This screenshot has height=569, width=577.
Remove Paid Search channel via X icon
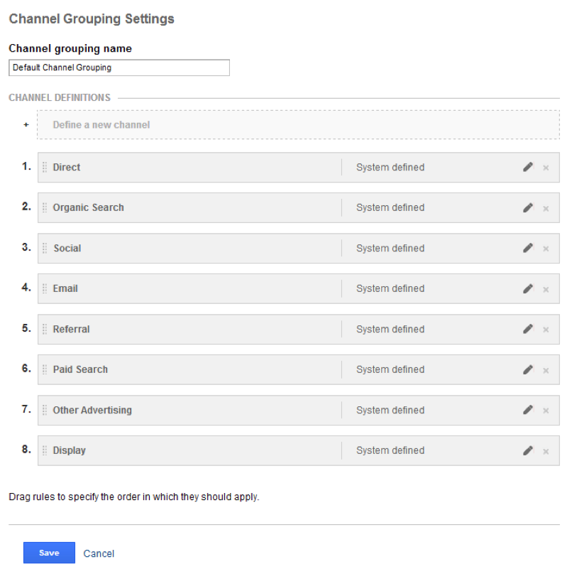[546, 370]
